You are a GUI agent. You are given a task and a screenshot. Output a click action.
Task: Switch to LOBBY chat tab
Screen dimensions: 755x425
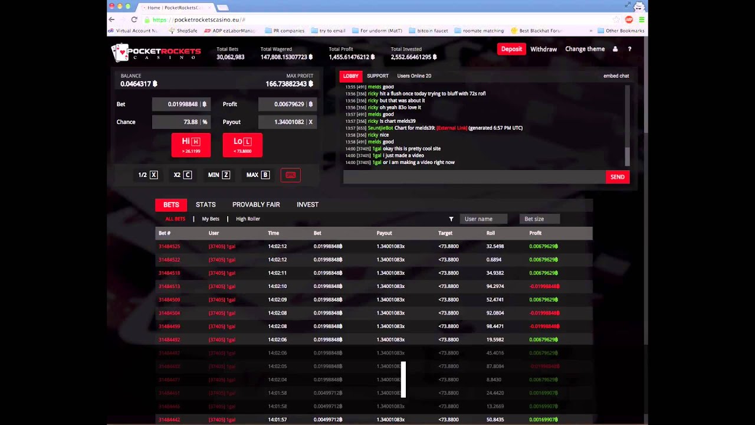pos(350,76)
